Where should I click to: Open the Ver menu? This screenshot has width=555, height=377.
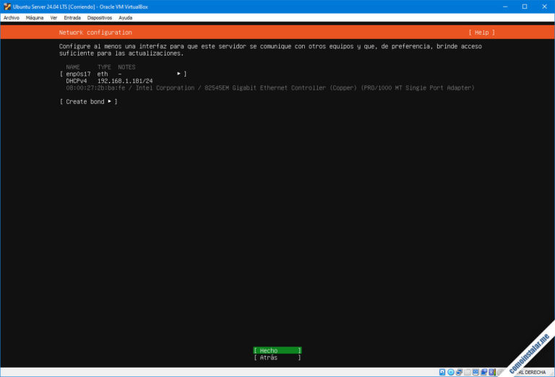pos(53,17)
